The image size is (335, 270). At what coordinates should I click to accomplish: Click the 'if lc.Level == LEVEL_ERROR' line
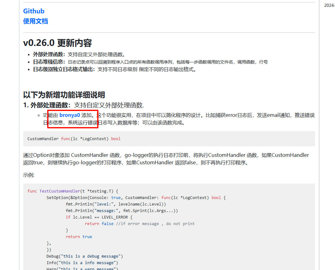point(99,217)
